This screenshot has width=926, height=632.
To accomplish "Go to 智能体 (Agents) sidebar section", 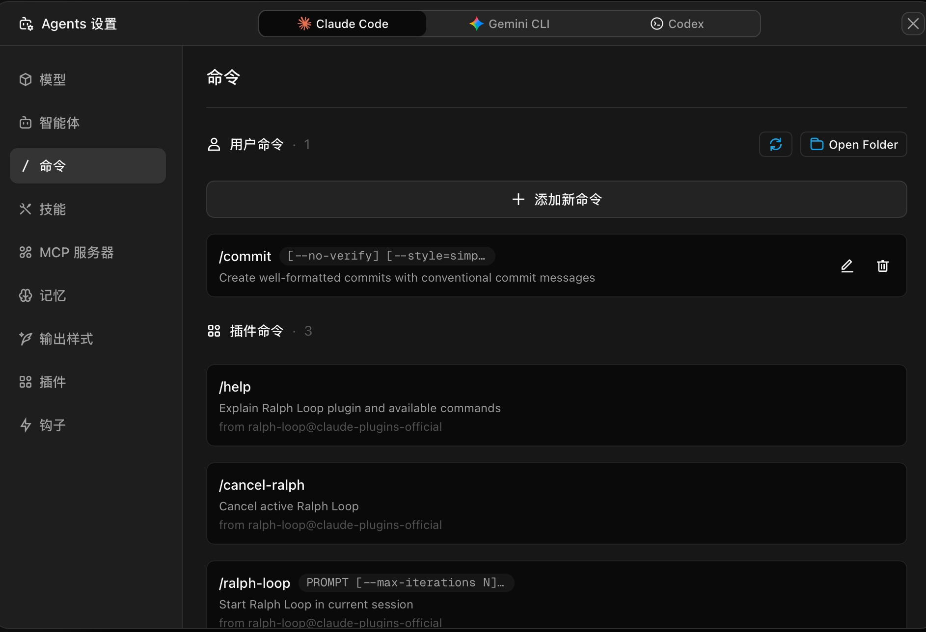I will (59, 123).
